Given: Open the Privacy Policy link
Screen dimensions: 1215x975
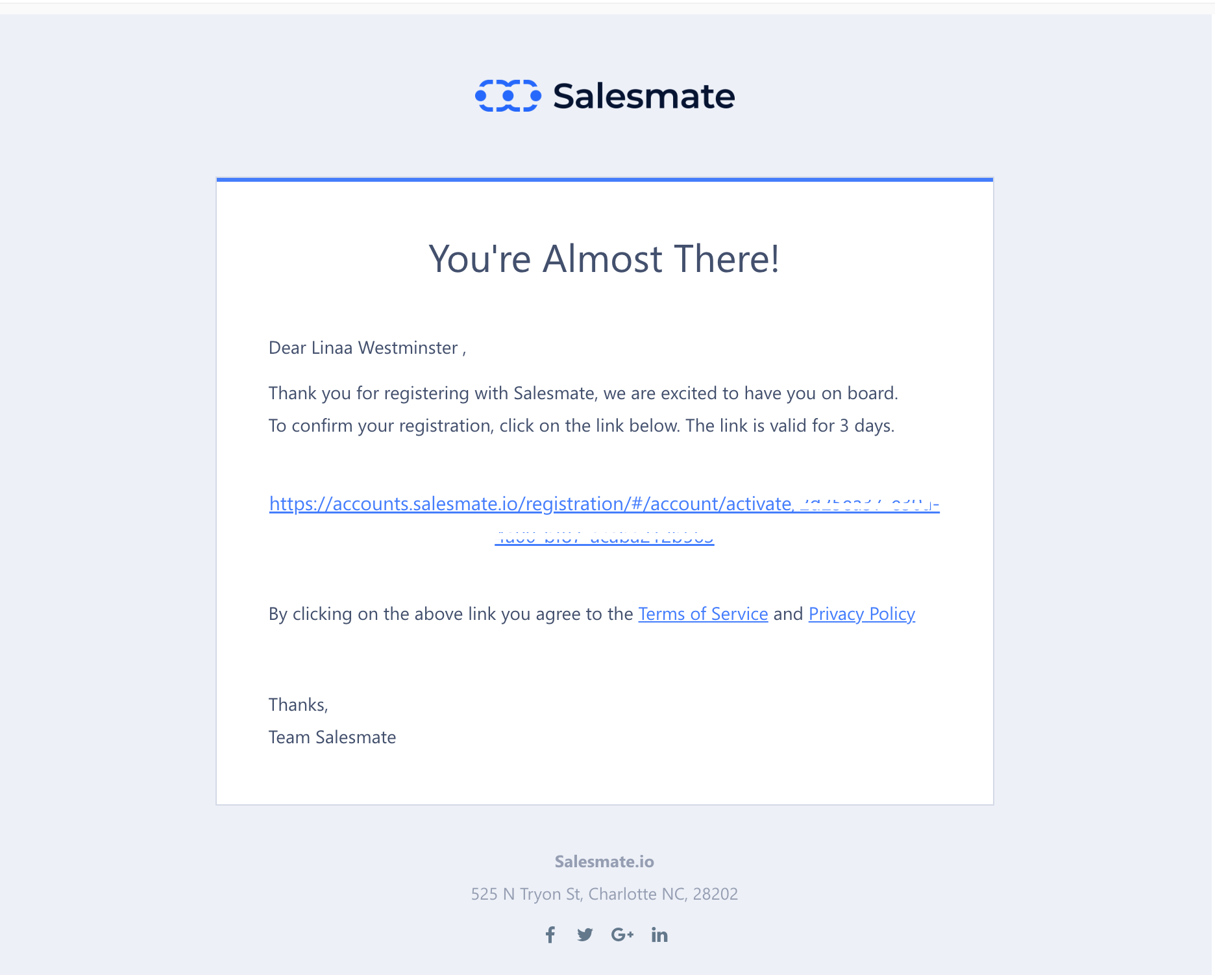Looking at the screenshot, I should [862, 614].
